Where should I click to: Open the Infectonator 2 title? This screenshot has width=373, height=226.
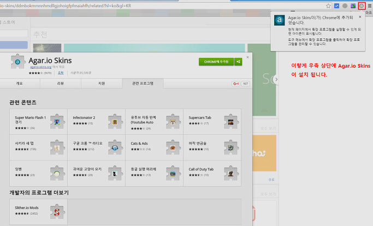84,117
